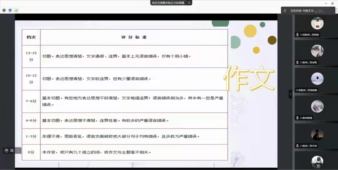The height and width of the screenshot is (170, 338).
Task: Open the emoji reaction icon
Action: pos(7,150)
